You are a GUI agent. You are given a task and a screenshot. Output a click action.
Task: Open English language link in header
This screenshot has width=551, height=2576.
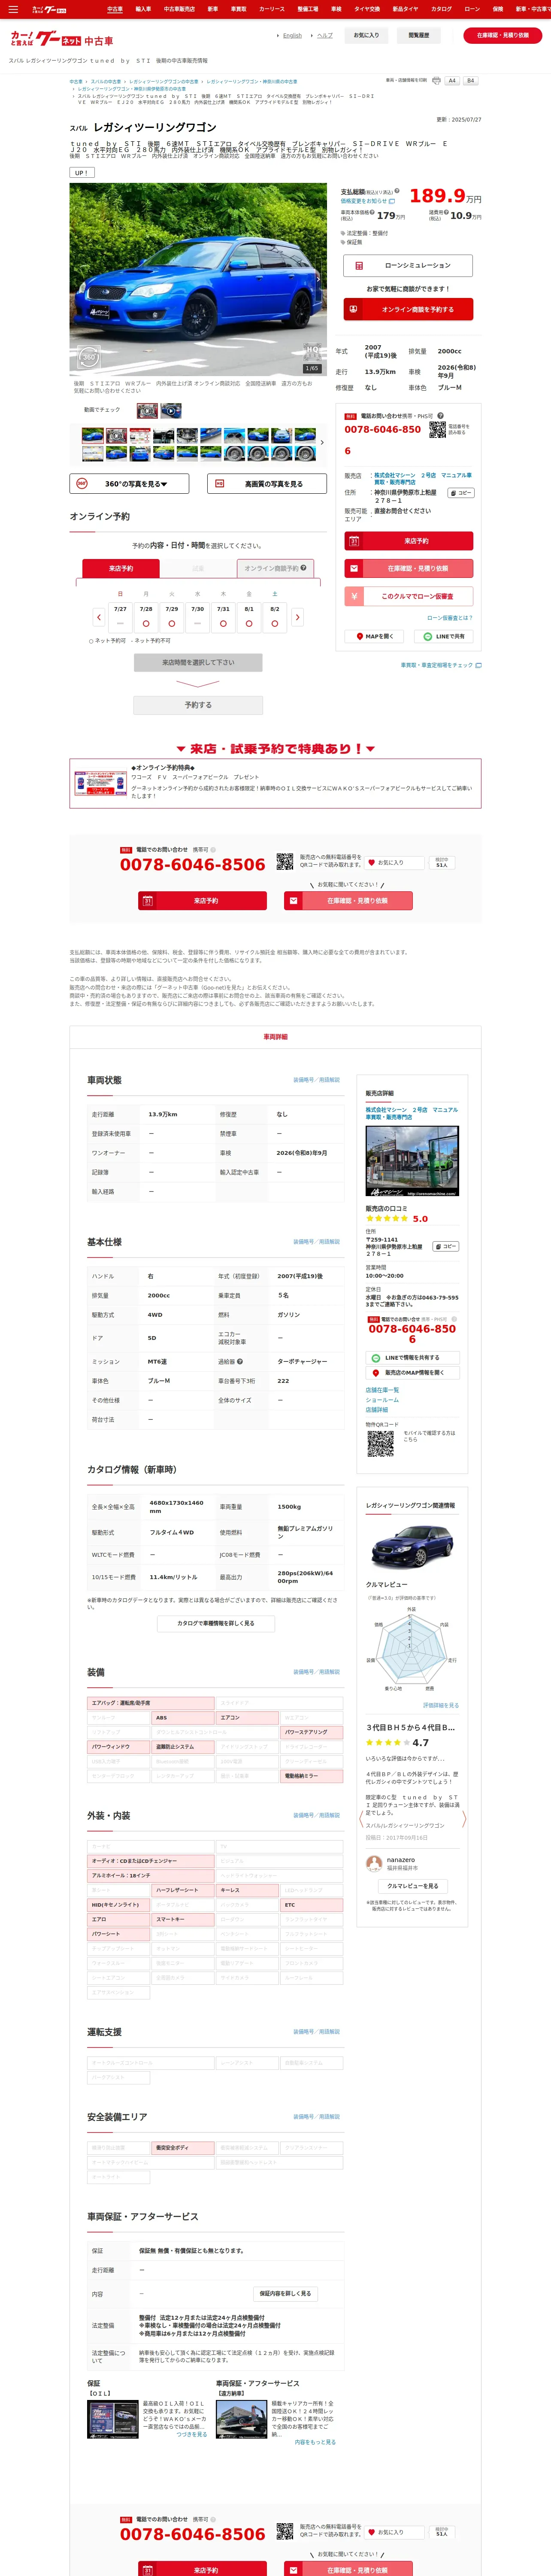292,35
